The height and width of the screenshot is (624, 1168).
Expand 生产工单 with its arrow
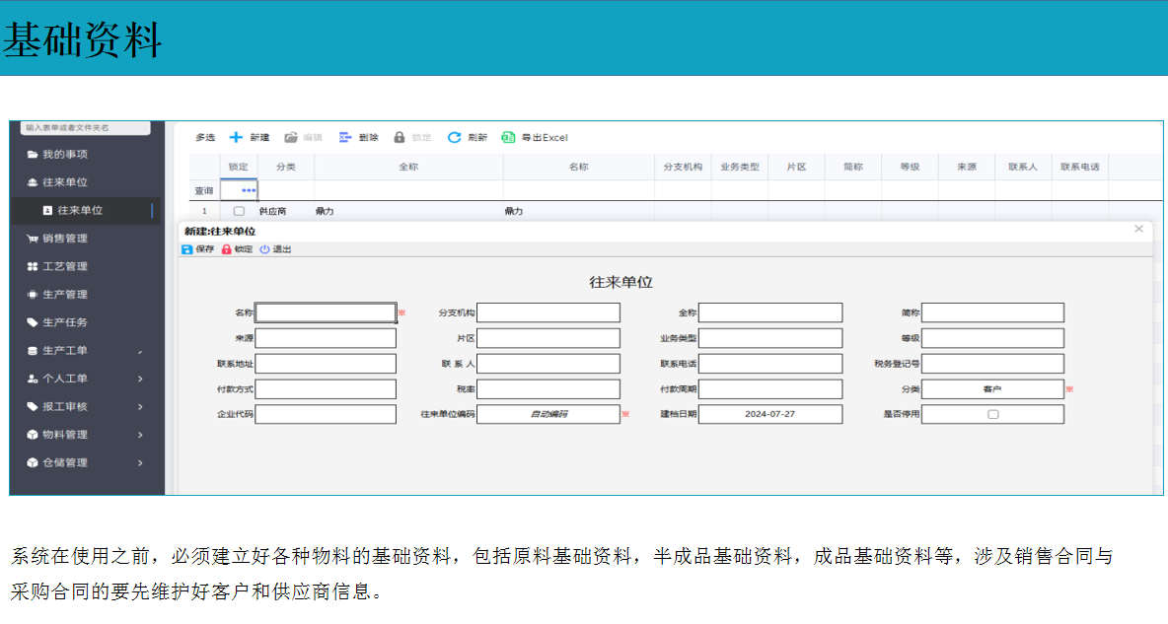(140, 352)
